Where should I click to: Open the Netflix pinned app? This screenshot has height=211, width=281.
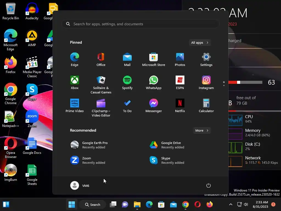(180, 106)
